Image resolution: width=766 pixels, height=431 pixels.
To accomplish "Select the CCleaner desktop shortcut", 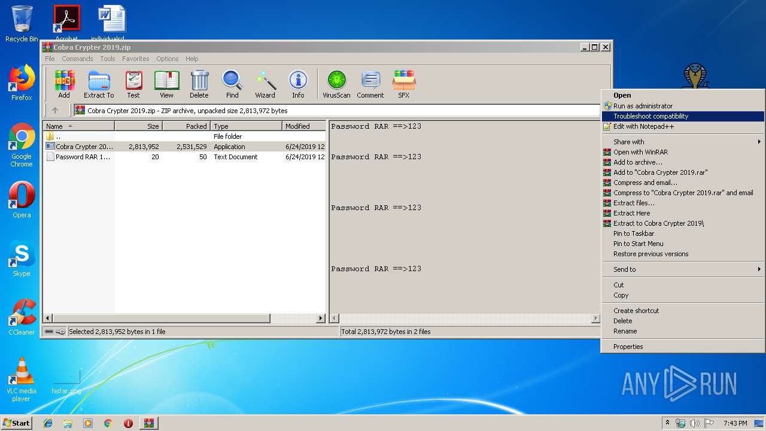I will pyautogui.click(x=22, y=317).
